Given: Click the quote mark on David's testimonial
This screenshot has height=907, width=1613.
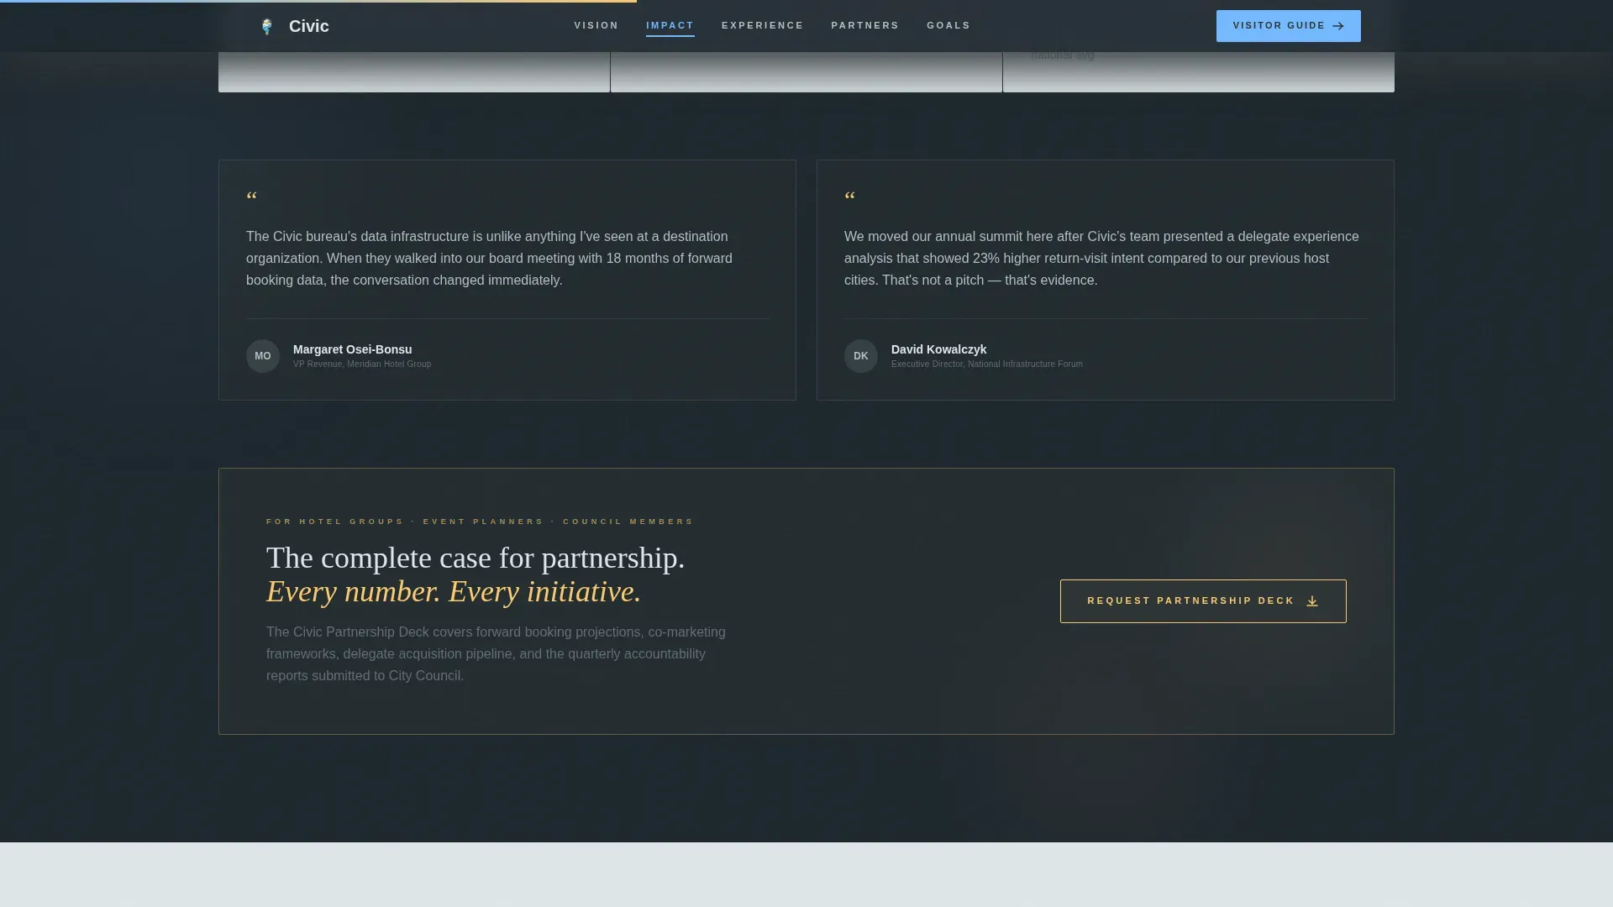Looking at the screenshot, I should click(849, 198).
